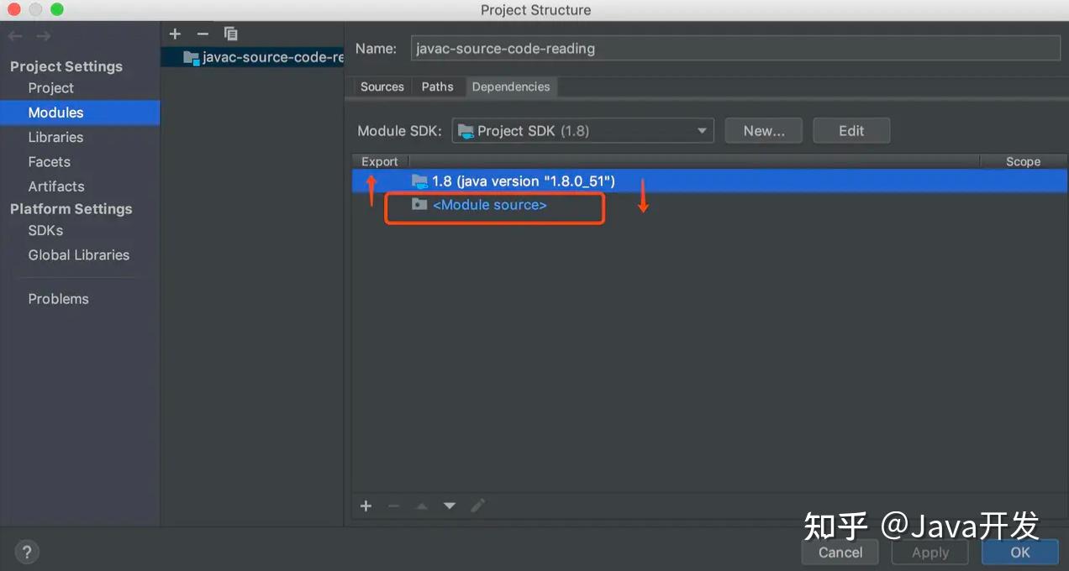
Task: Open Project settings page
Action: coord(50,88)
